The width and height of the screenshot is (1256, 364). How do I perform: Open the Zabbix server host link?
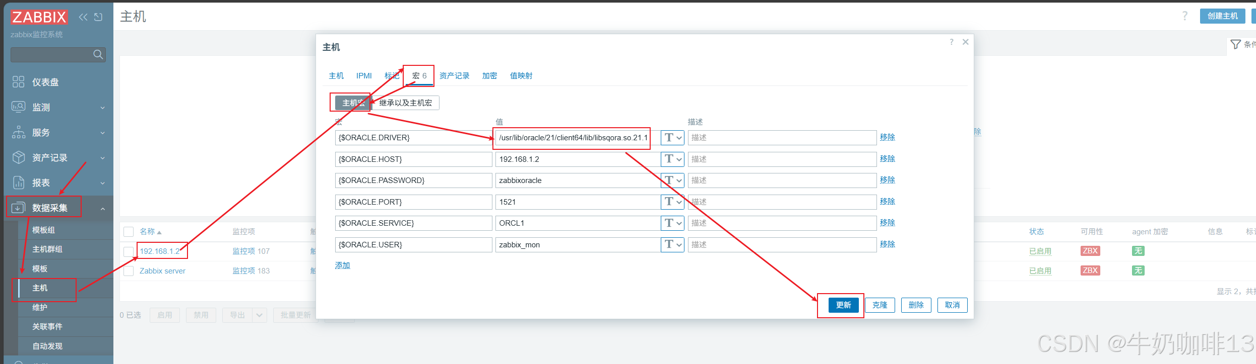click(162, 271)
